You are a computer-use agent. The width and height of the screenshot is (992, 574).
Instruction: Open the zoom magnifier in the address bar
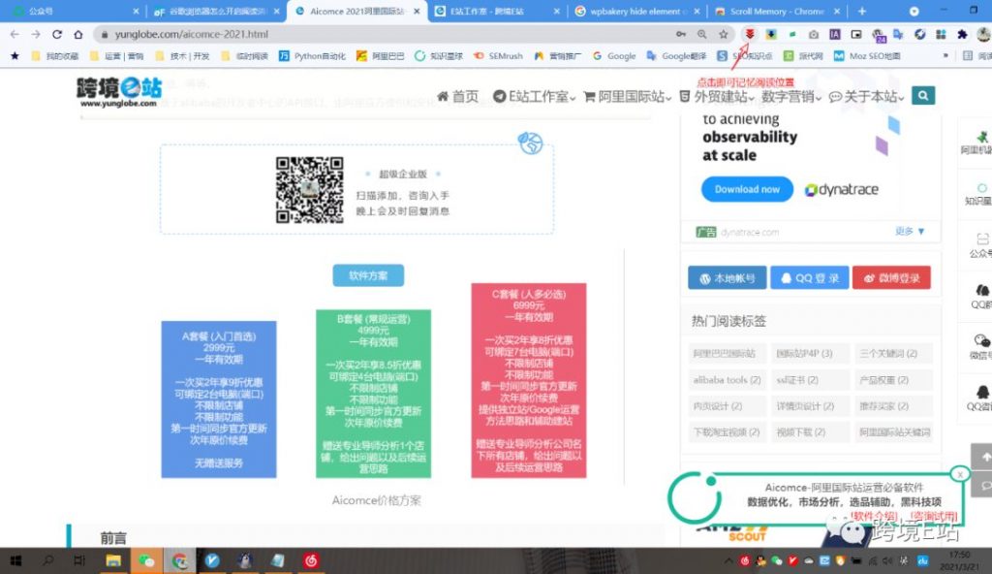[x=702, y=34]
